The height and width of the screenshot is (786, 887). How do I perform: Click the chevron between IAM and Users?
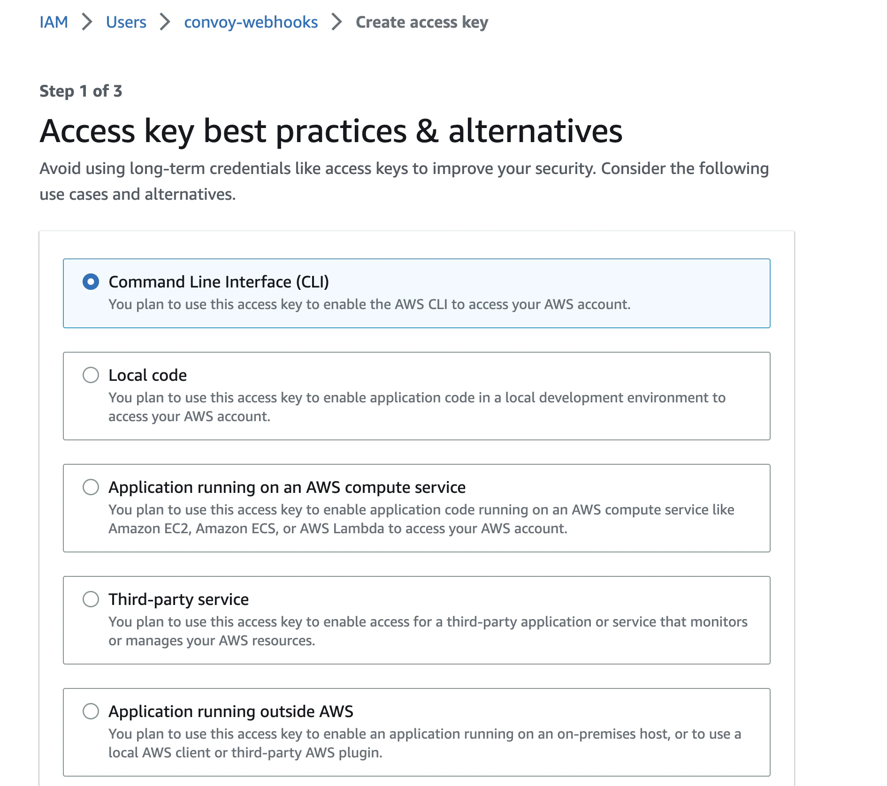pyautogui.click(x=86, y=22)
